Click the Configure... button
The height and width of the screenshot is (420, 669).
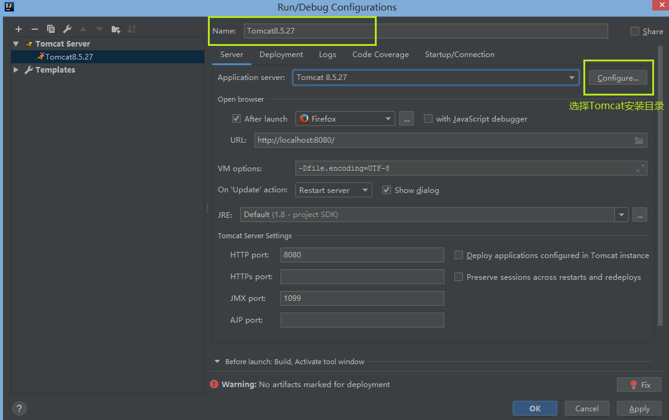pos(618,78)
